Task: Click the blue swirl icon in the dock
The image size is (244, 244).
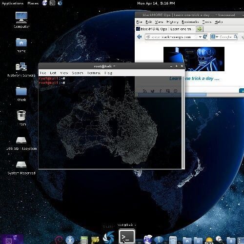Action: pos(109,238)
